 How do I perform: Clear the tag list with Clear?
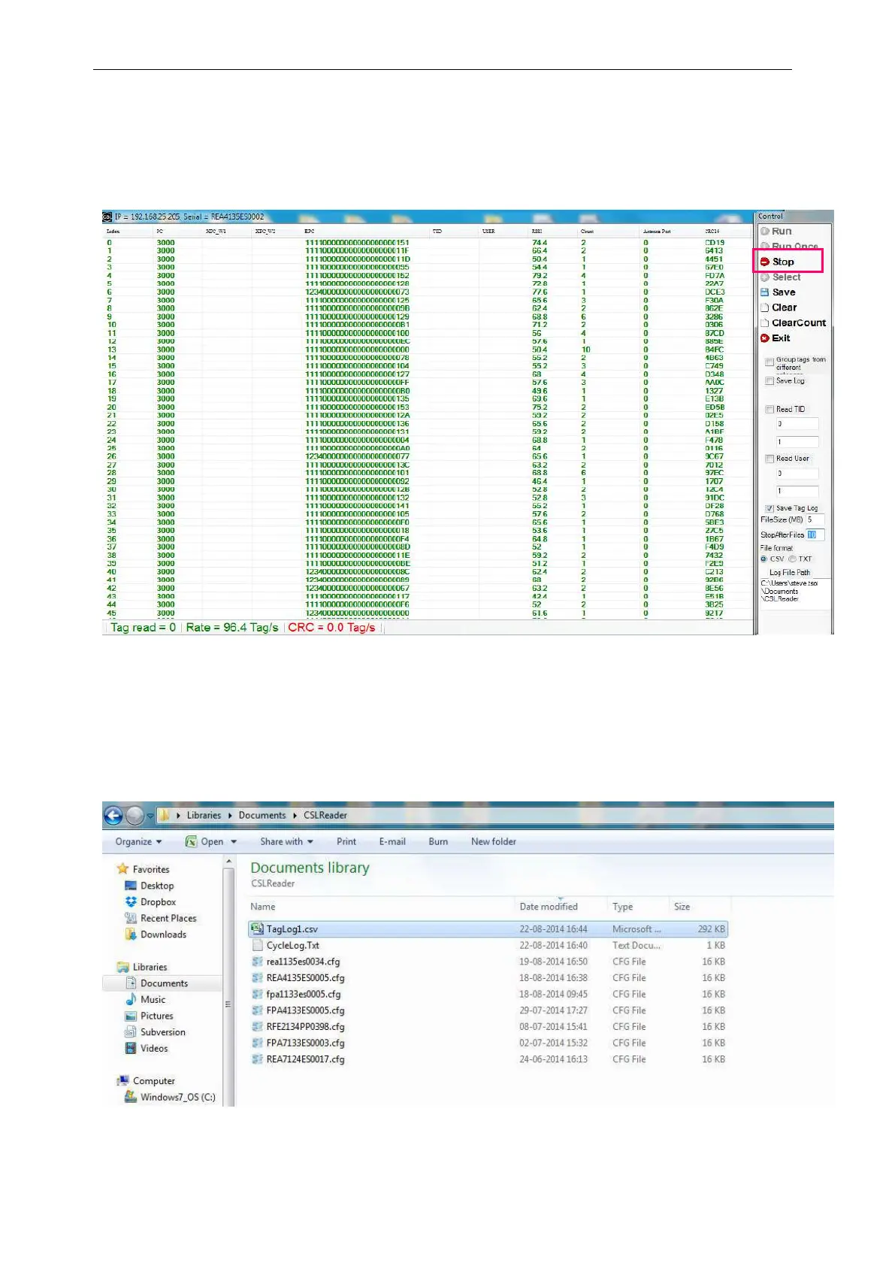[x=779, y=307]
